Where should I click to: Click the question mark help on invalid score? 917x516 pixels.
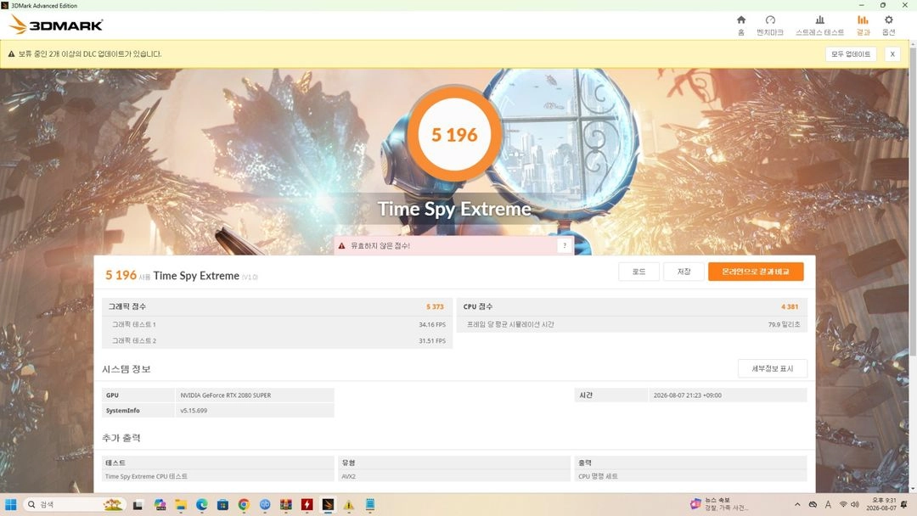pyautogui.click(x=565, y=245)
